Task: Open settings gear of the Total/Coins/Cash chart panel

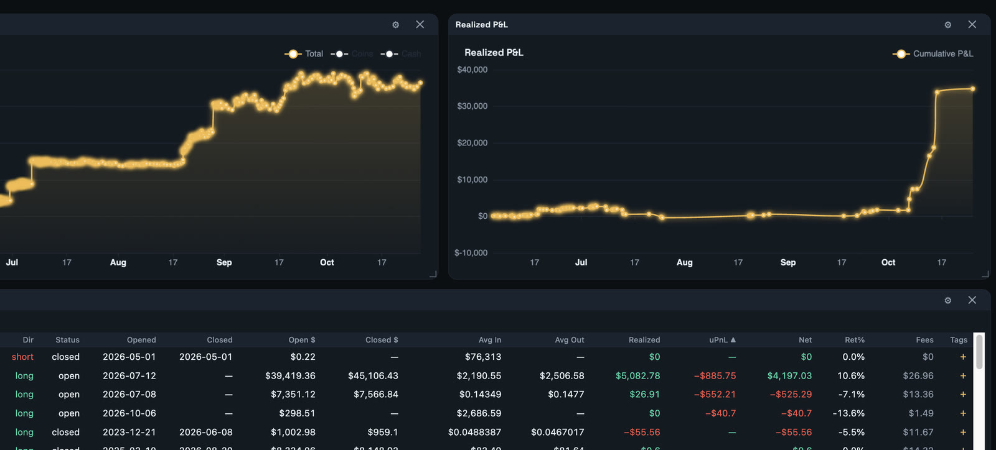Action: [396, 25]
